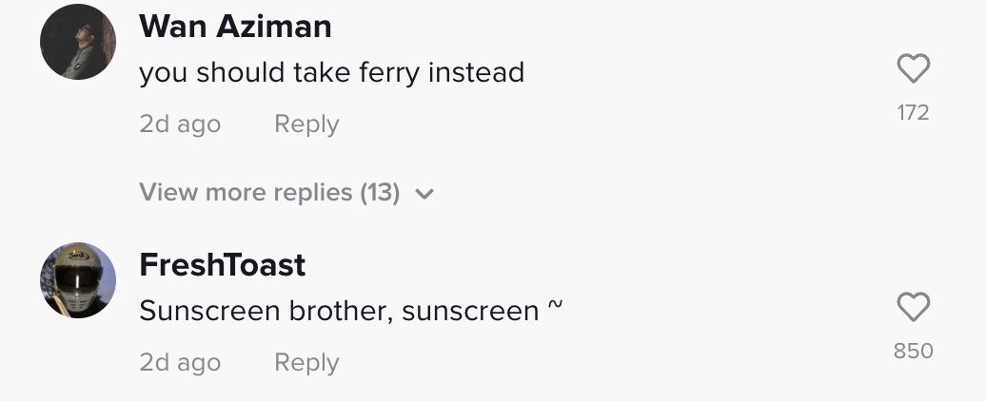Click the word "brother" in FreshToast's comment
The width and height of the screenshot is (986, 401).
coord(344,312)
